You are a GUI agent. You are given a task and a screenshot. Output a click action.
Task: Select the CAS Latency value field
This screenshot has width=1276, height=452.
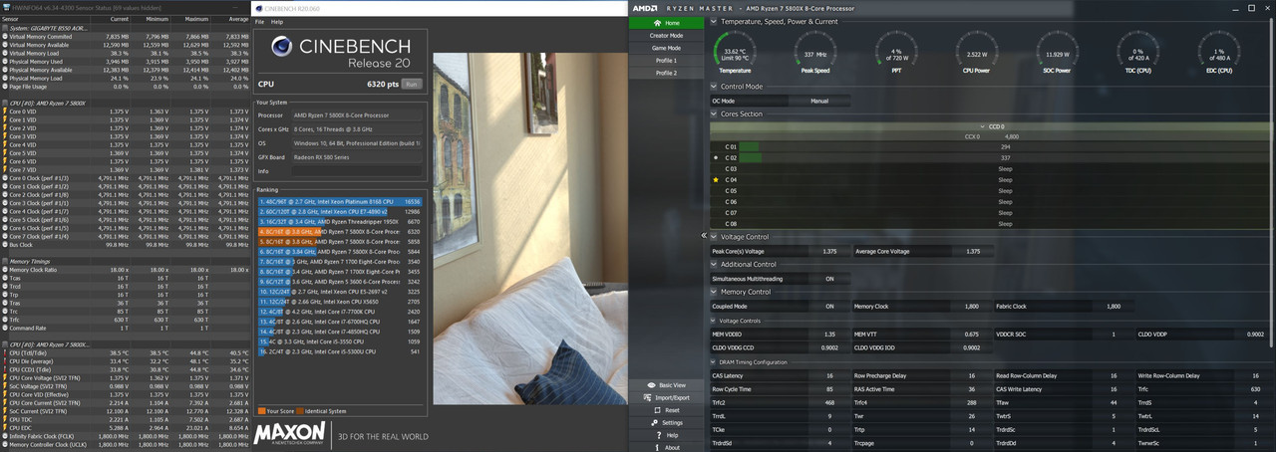pos(829,375)
